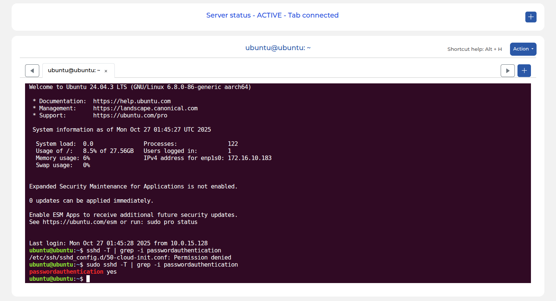
Task: Click the blue plus icon in the top header
Action: click(531, 17)
